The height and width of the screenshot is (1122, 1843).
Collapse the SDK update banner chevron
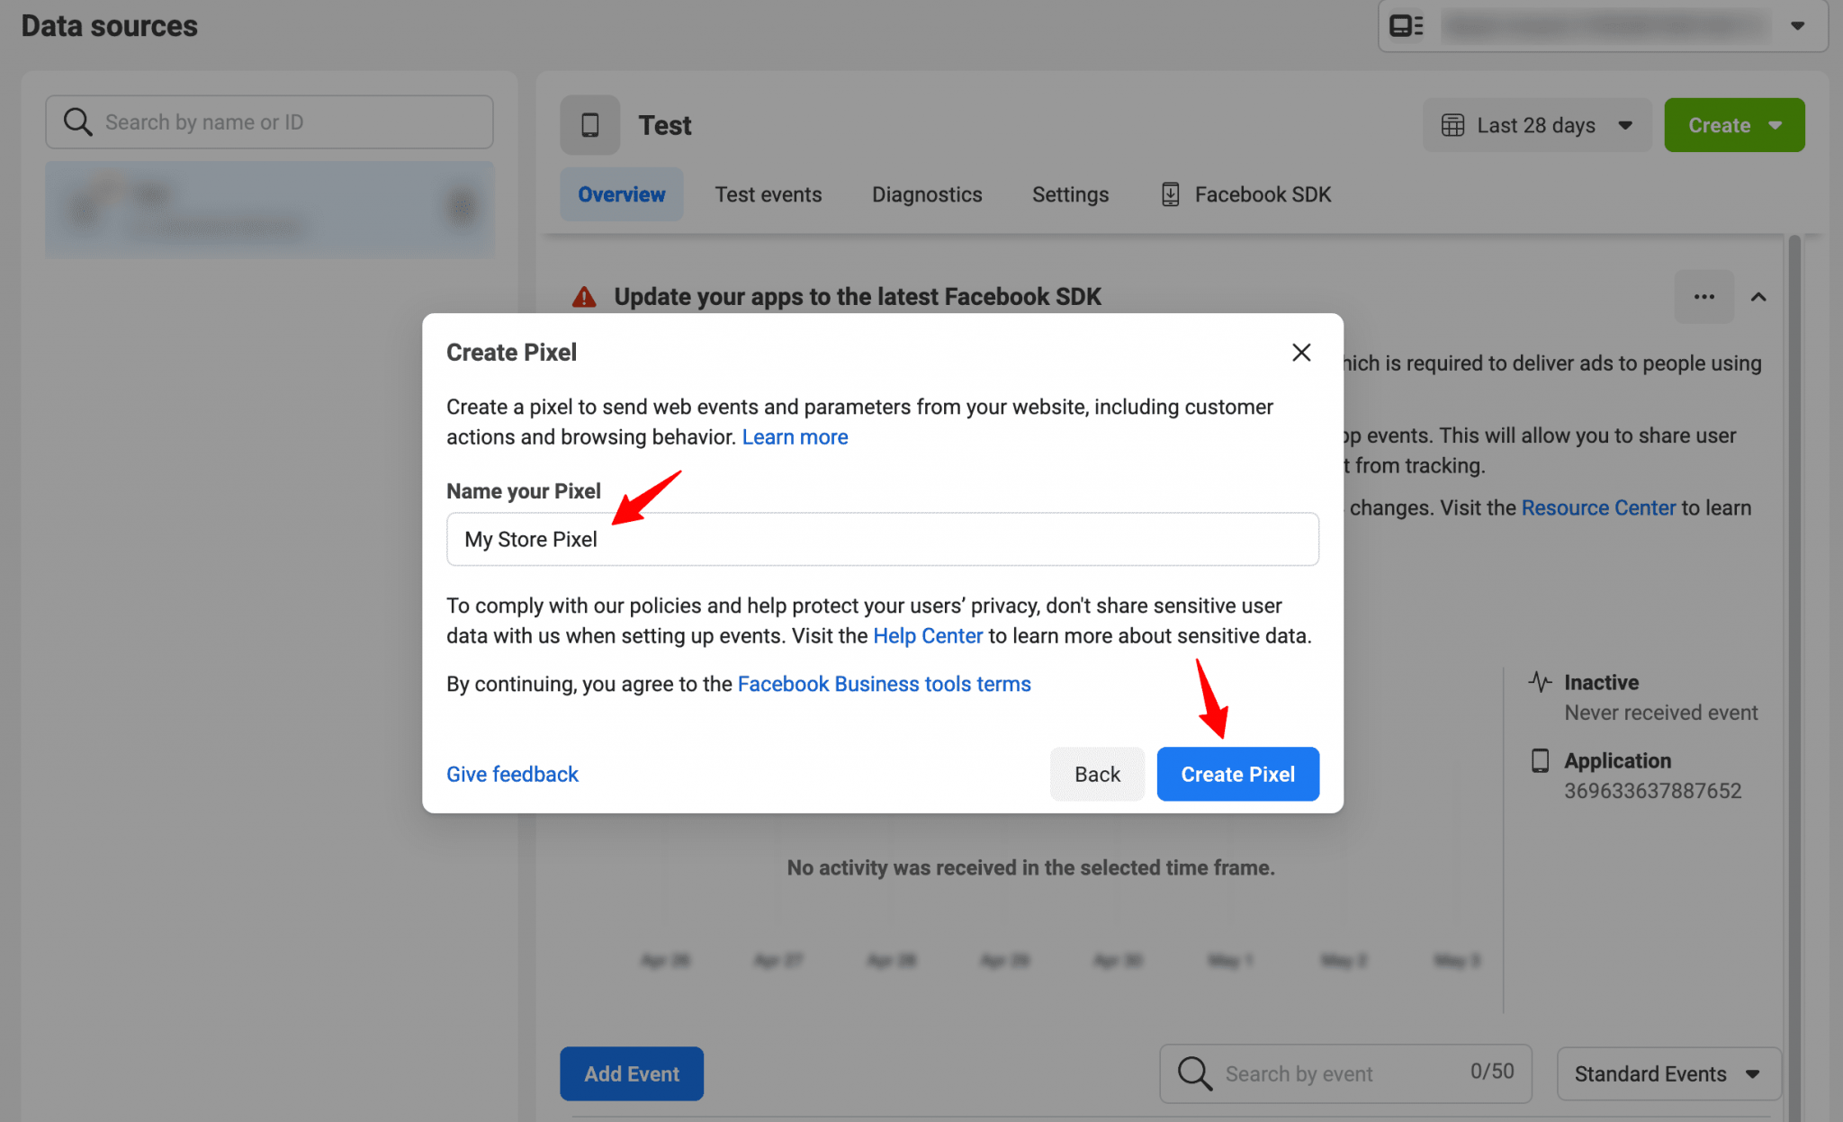tap(1759, 296)
